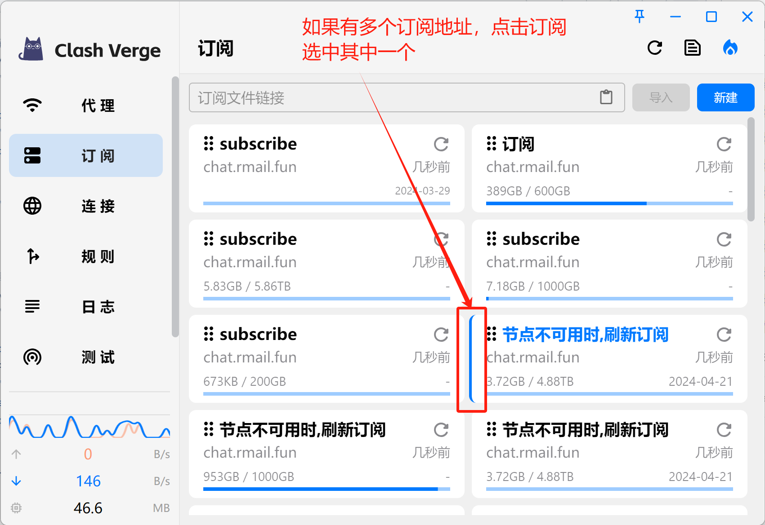Click drag handle on subscribe card dated 2024-03-29
This screenshot has width=765, height=525.
[209, 144]
